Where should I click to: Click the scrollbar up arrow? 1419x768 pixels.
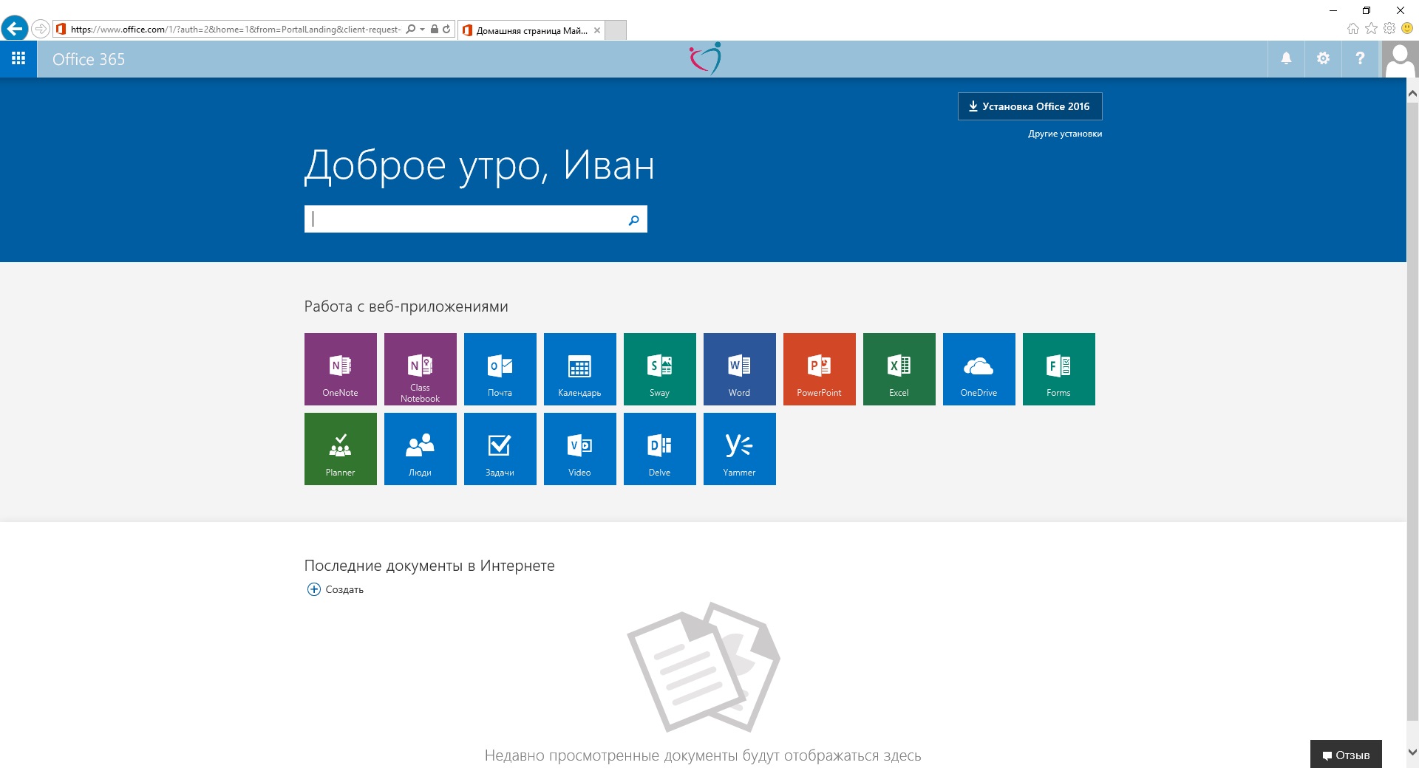click(1412, 93)
